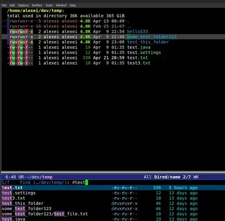
Task: Click the 338 size value in Dired
Action: click(87, 58)
